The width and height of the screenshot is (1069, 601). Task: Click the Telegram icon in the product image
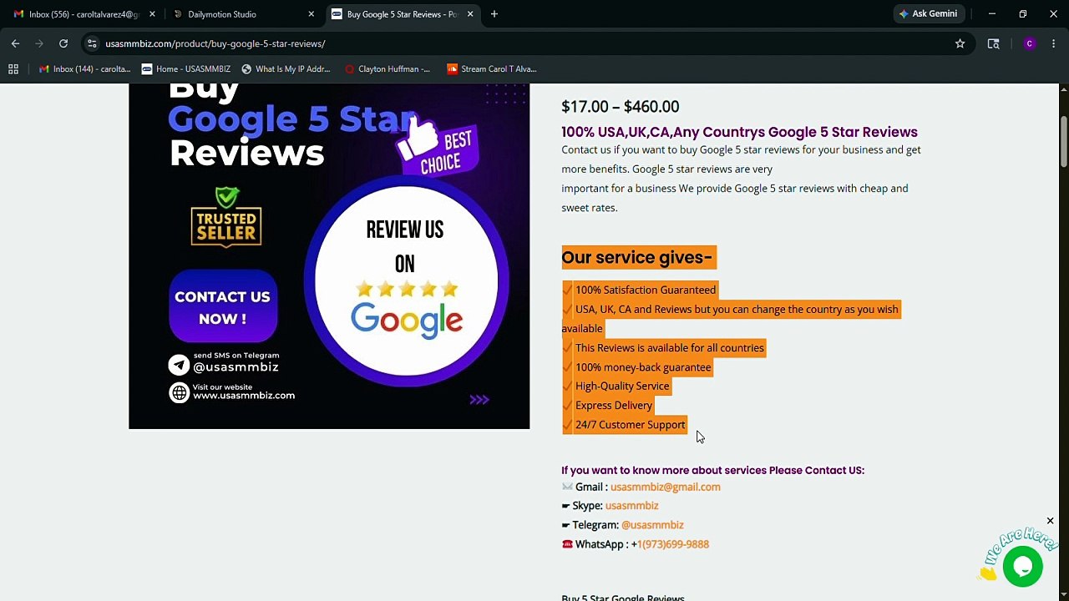(x=179, y=365)
